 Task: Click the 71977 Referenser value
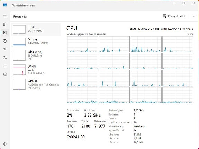(x=100, y=126)
